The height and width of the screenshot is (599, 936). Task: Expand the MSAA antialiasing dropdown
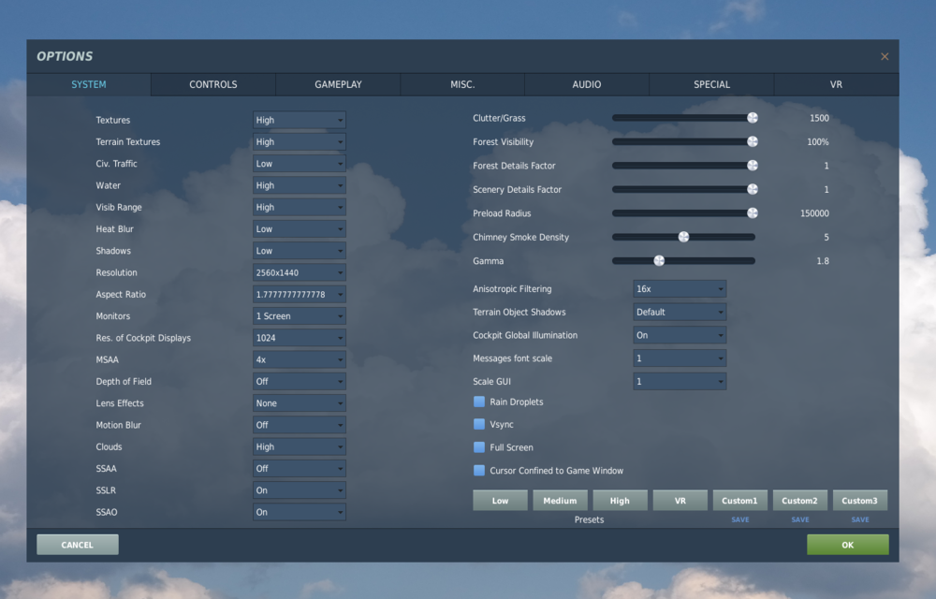299,359
